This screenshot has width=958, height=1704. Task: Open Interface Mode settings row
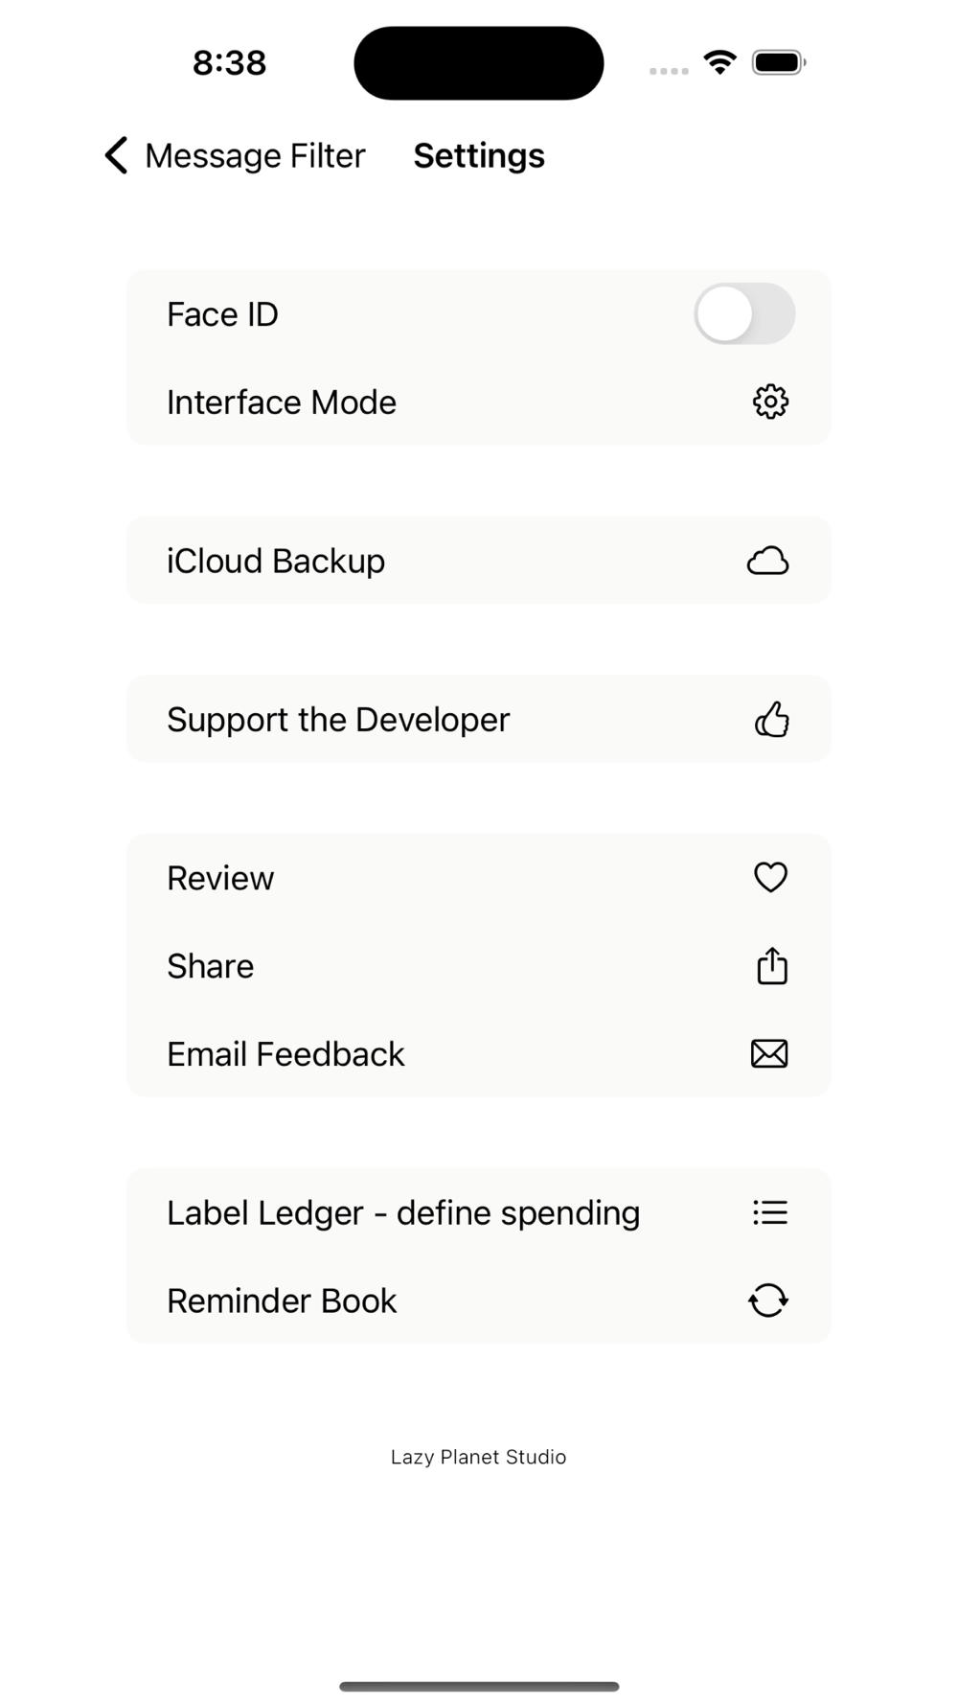(479, 402)
